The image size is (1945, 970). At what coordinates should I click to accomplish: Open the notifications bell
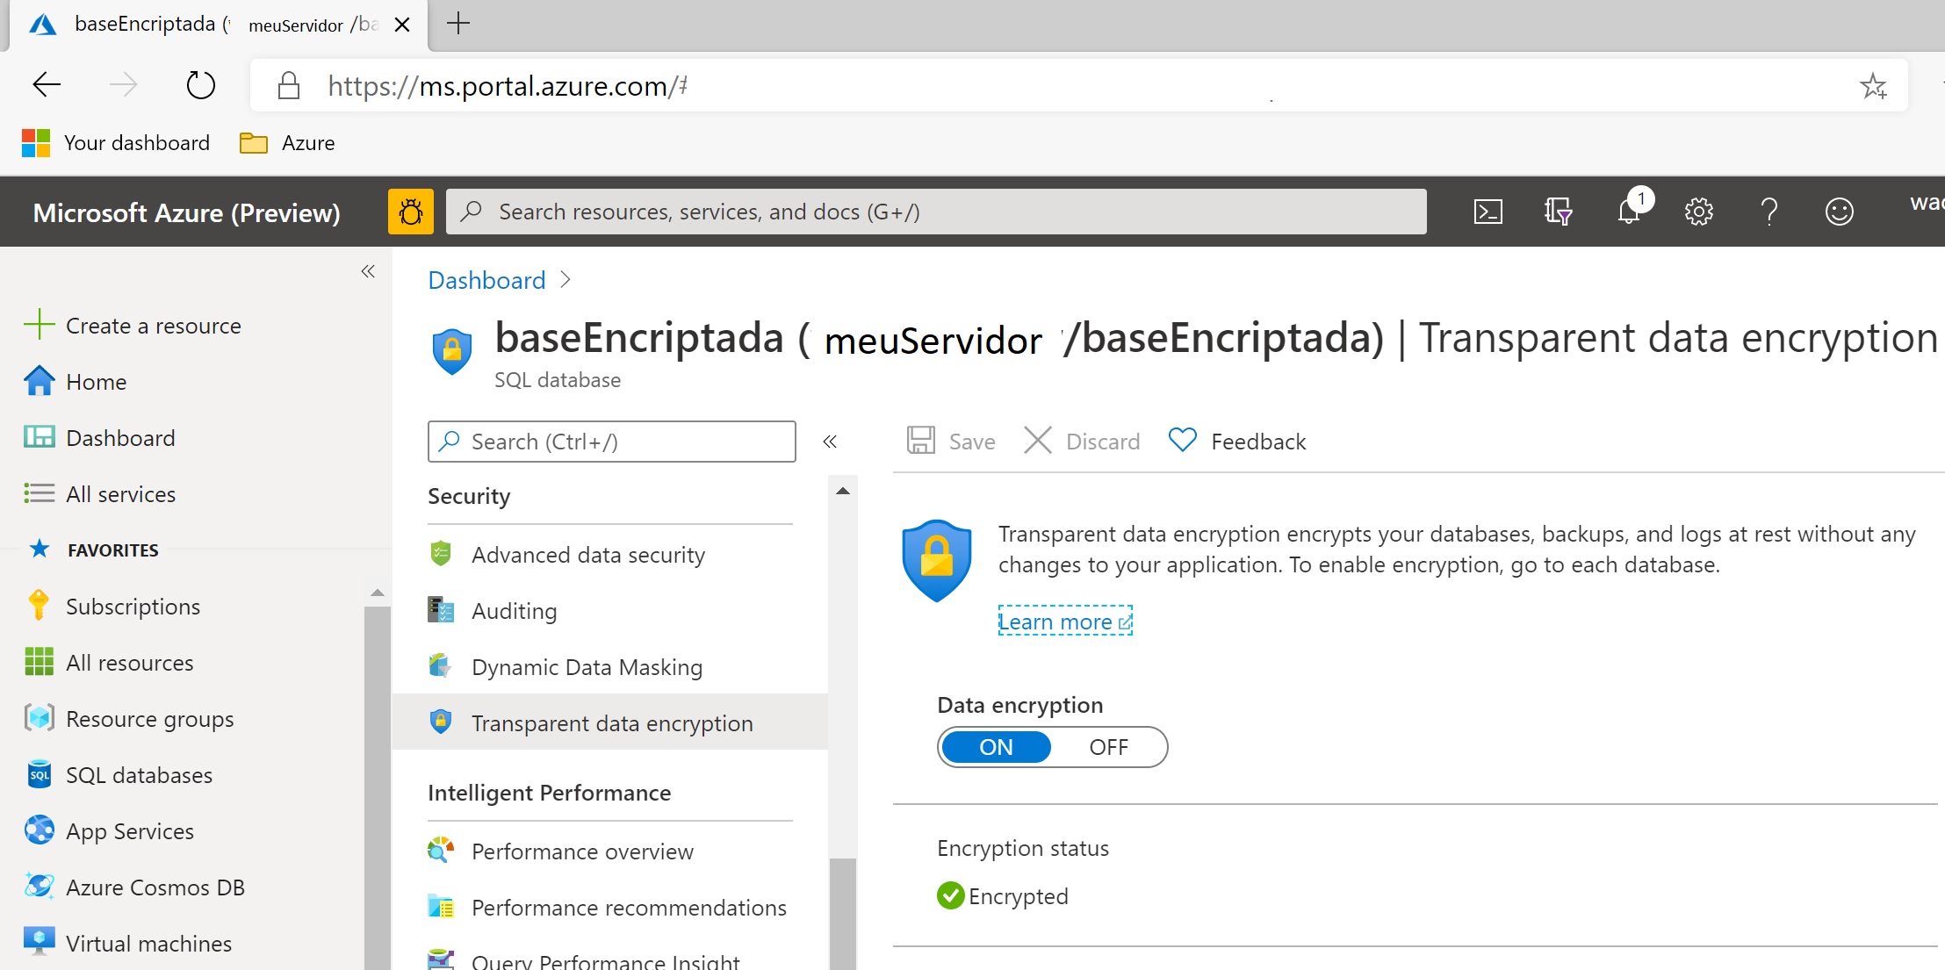click(1629, 212)
